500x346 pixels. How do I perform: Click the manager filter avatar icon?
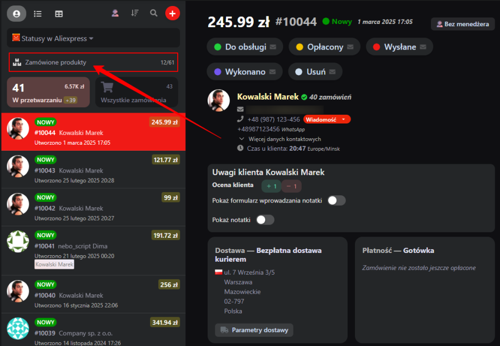click(x=115, y=14)
